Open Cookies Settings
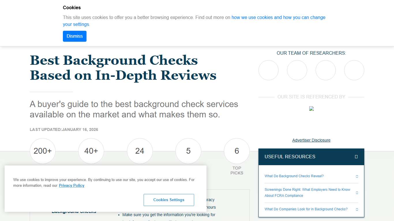The width and height of the screenshot is (394, 221). 169,200
